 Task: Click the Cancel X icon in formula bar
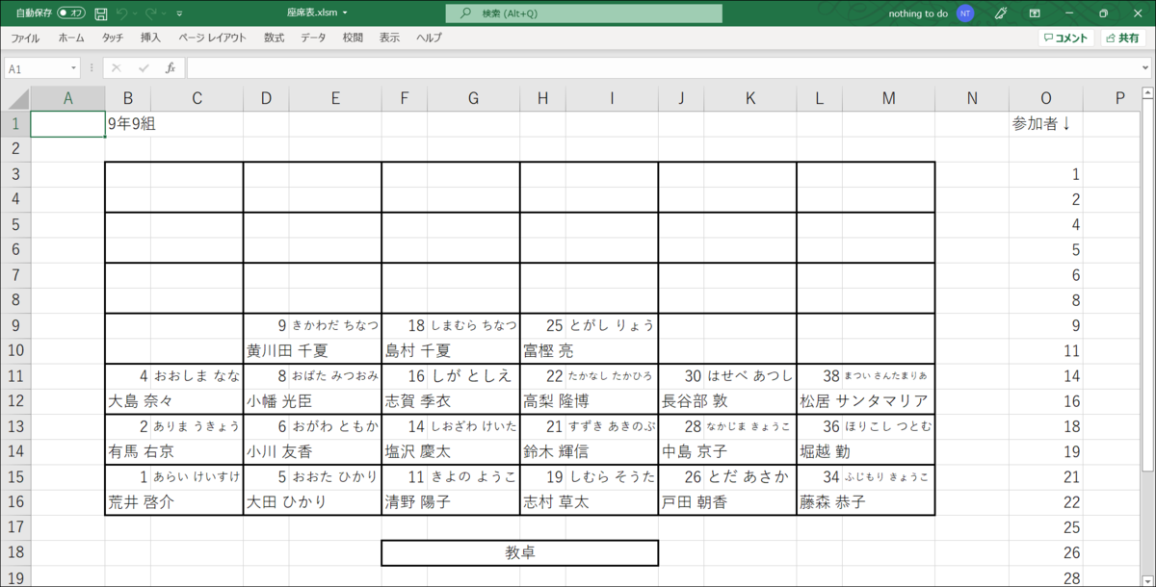click(117, 68)
